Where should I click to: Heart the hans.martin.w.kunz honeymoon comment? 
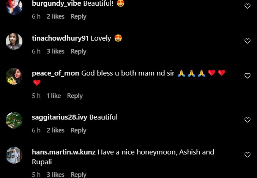248,155
